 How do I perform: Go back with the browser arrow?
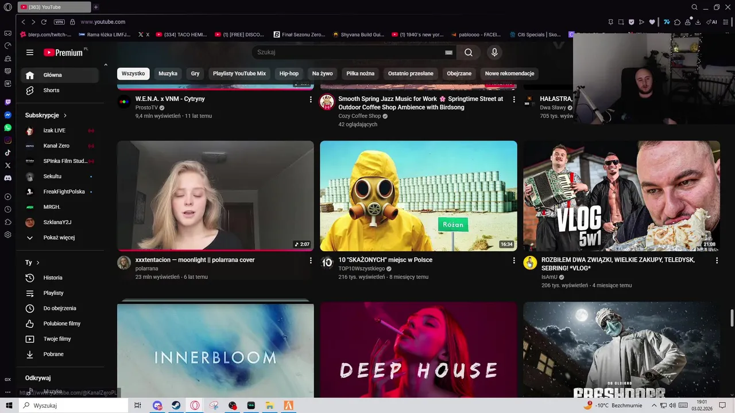tap(23, 22)
